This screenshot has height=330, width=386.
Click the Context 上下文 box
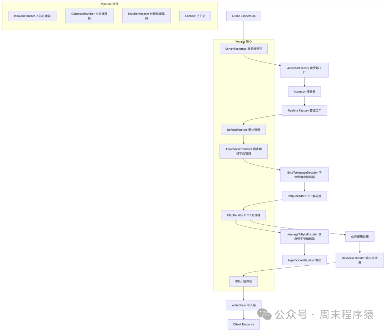[195, 16]
